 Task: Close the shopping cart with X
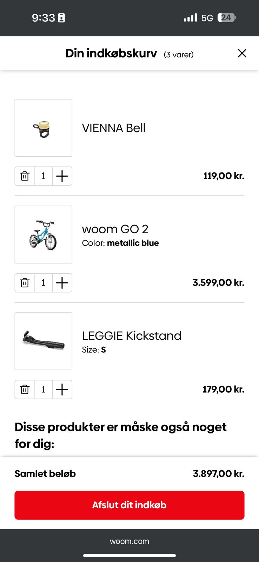pyautogui.click(x=242, y=53)
